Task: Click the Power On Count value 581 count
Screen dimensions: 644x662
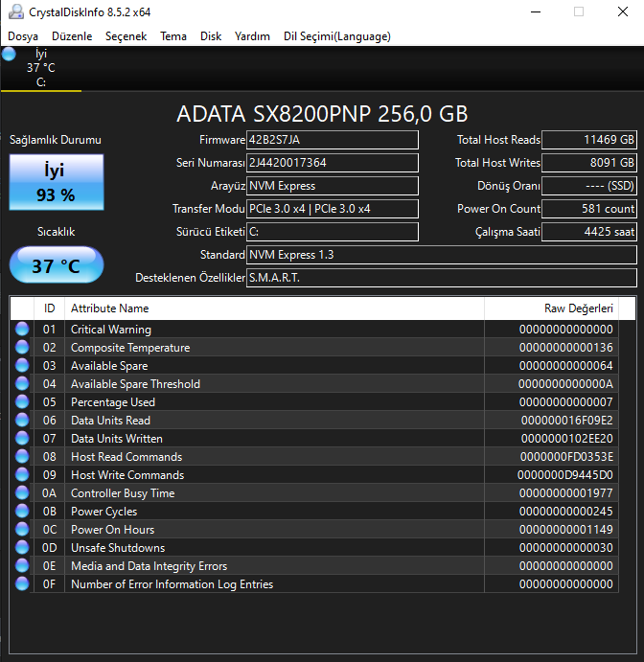Action: tap(589, 209)
